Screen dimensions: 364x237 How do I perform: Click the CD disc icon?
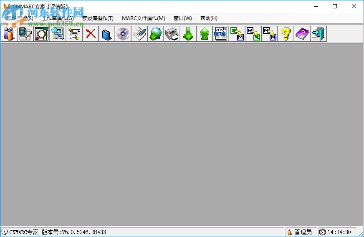123,34
